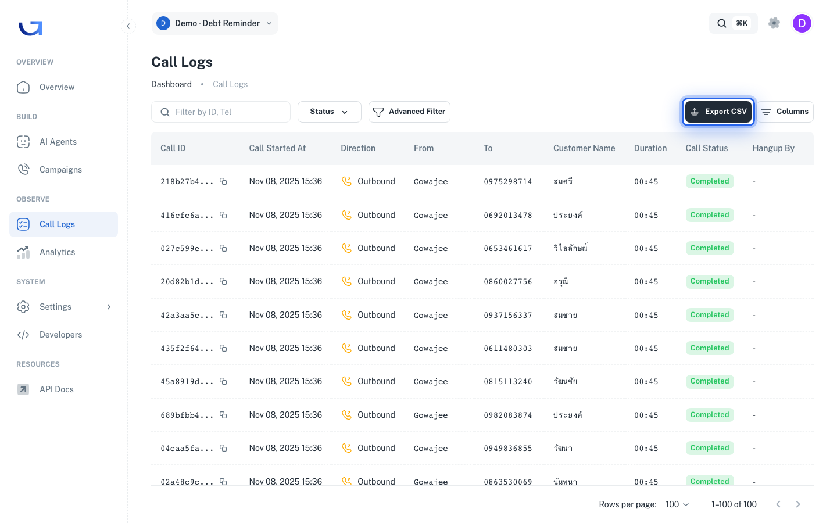Expand the Settings submenu chevron

point(109,307)
